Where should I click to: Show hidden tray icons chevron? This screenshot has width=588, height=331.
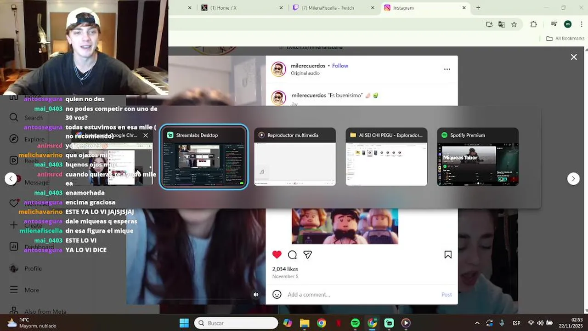pyautogui.click(x=477, y=323)
